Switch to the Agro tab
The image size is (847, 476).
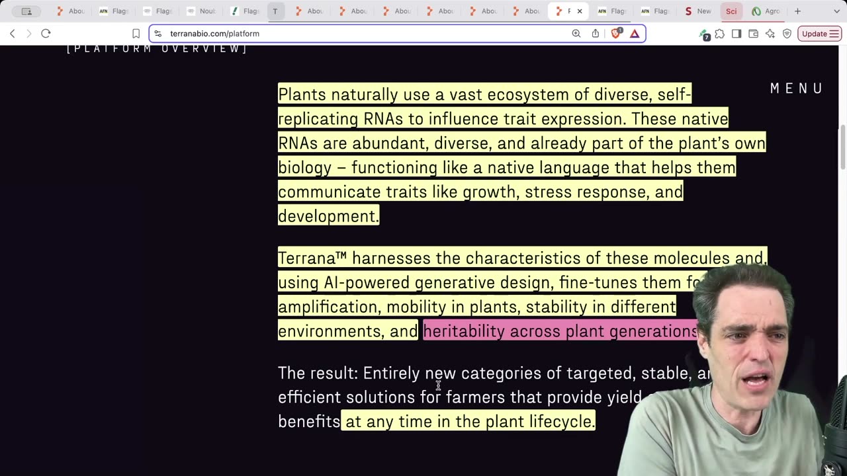click(x=766, y=11)
